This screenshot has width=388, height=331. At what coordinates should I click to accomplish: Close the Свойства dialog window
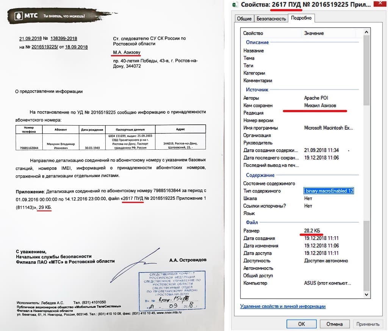[380, 3]
